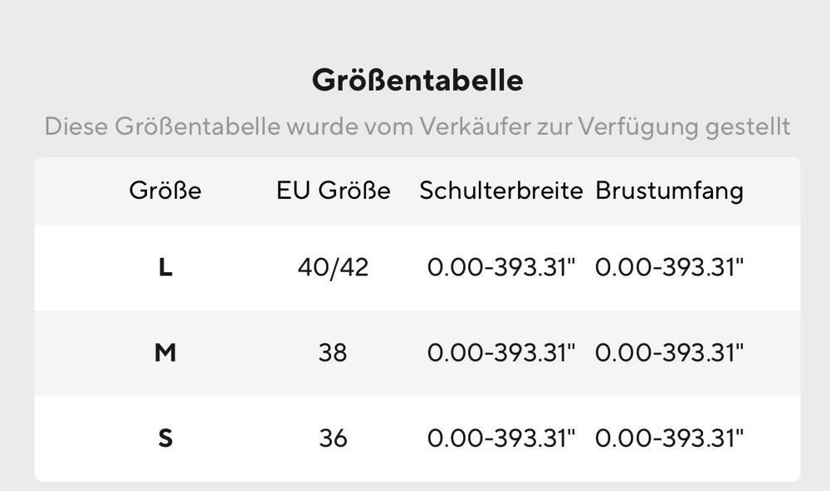The image size is (830, 491).
Task: Click EU size 40/42 cell
Action: pos(333,268)
